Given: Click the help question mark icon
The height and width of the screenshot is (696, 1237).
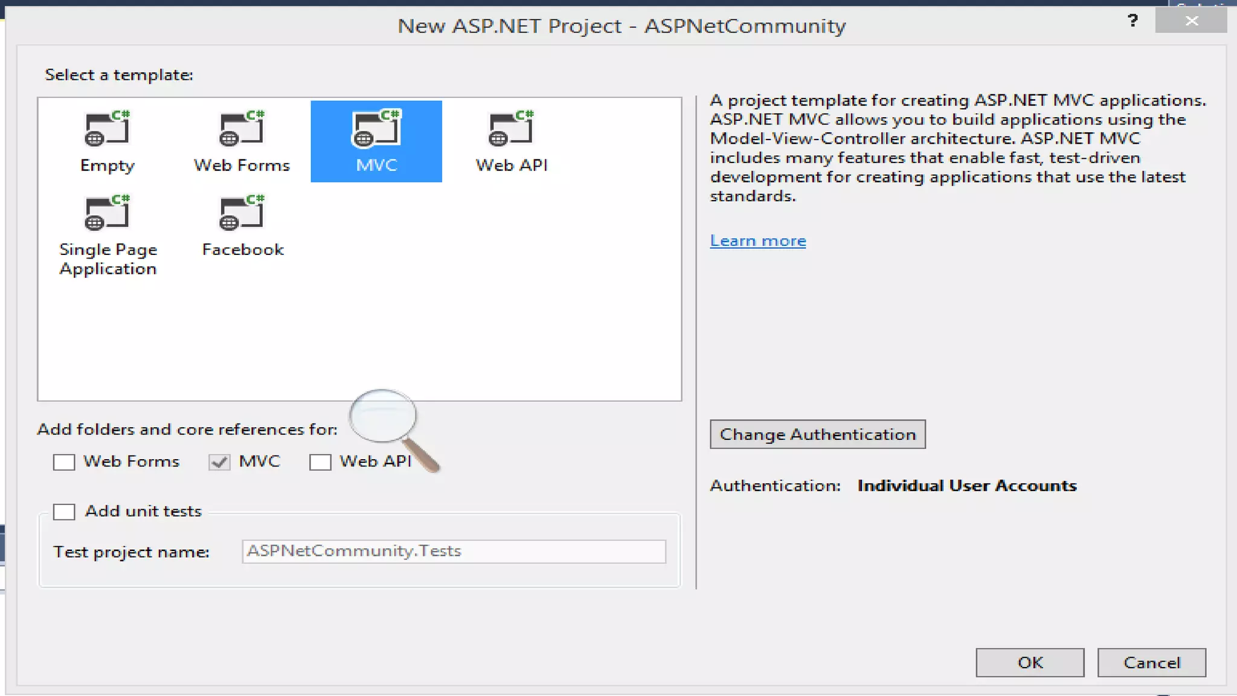Looking at the screenshot, I should [1133, 21].
